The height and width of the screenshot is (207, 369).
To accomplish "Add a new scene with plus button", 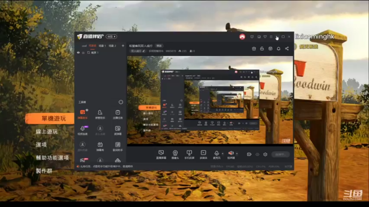I will pos(123,46).
